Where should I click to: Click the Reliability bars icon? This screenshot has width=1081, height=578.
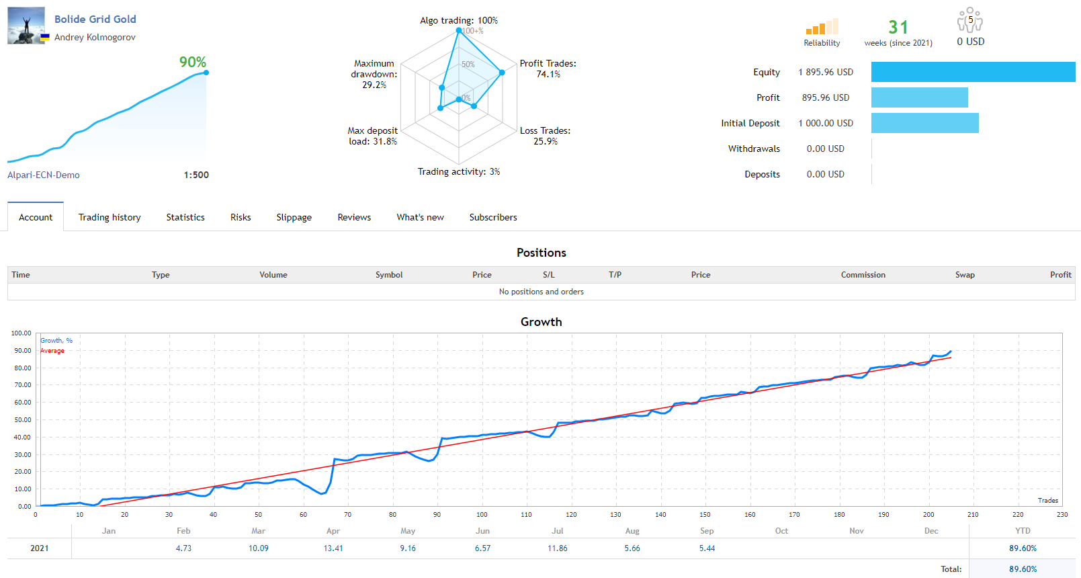(822, 27)
